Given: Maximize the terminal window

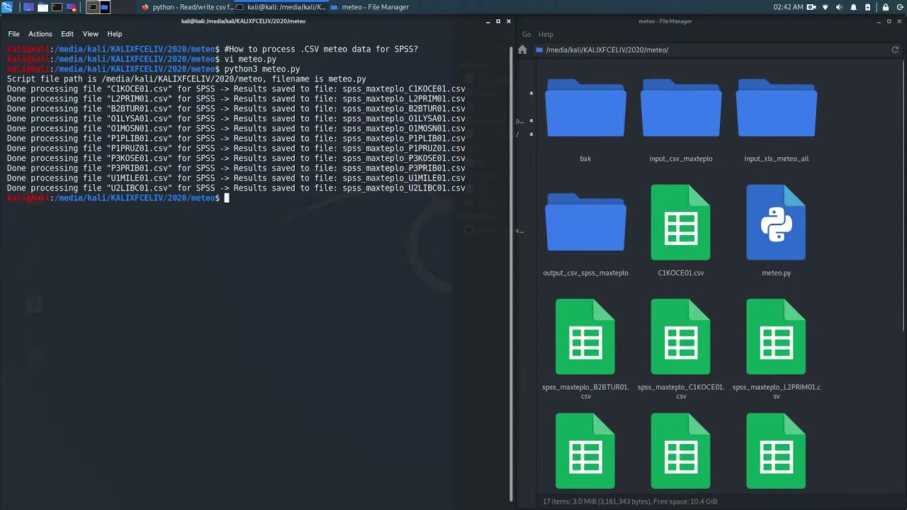Looking at the screenshot, I should point(498,21).
